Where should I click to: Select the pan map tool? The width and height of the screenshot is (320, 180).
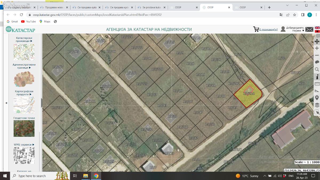[x=317, y=41]
